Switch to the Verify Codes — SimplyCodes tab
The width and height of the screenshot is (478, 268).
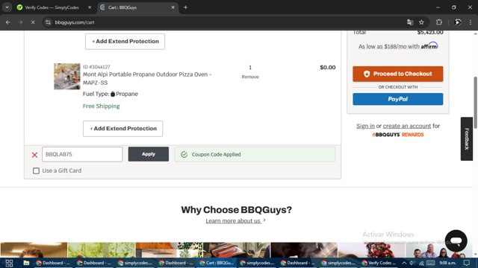pyautogui.click(x=52, y=7)
